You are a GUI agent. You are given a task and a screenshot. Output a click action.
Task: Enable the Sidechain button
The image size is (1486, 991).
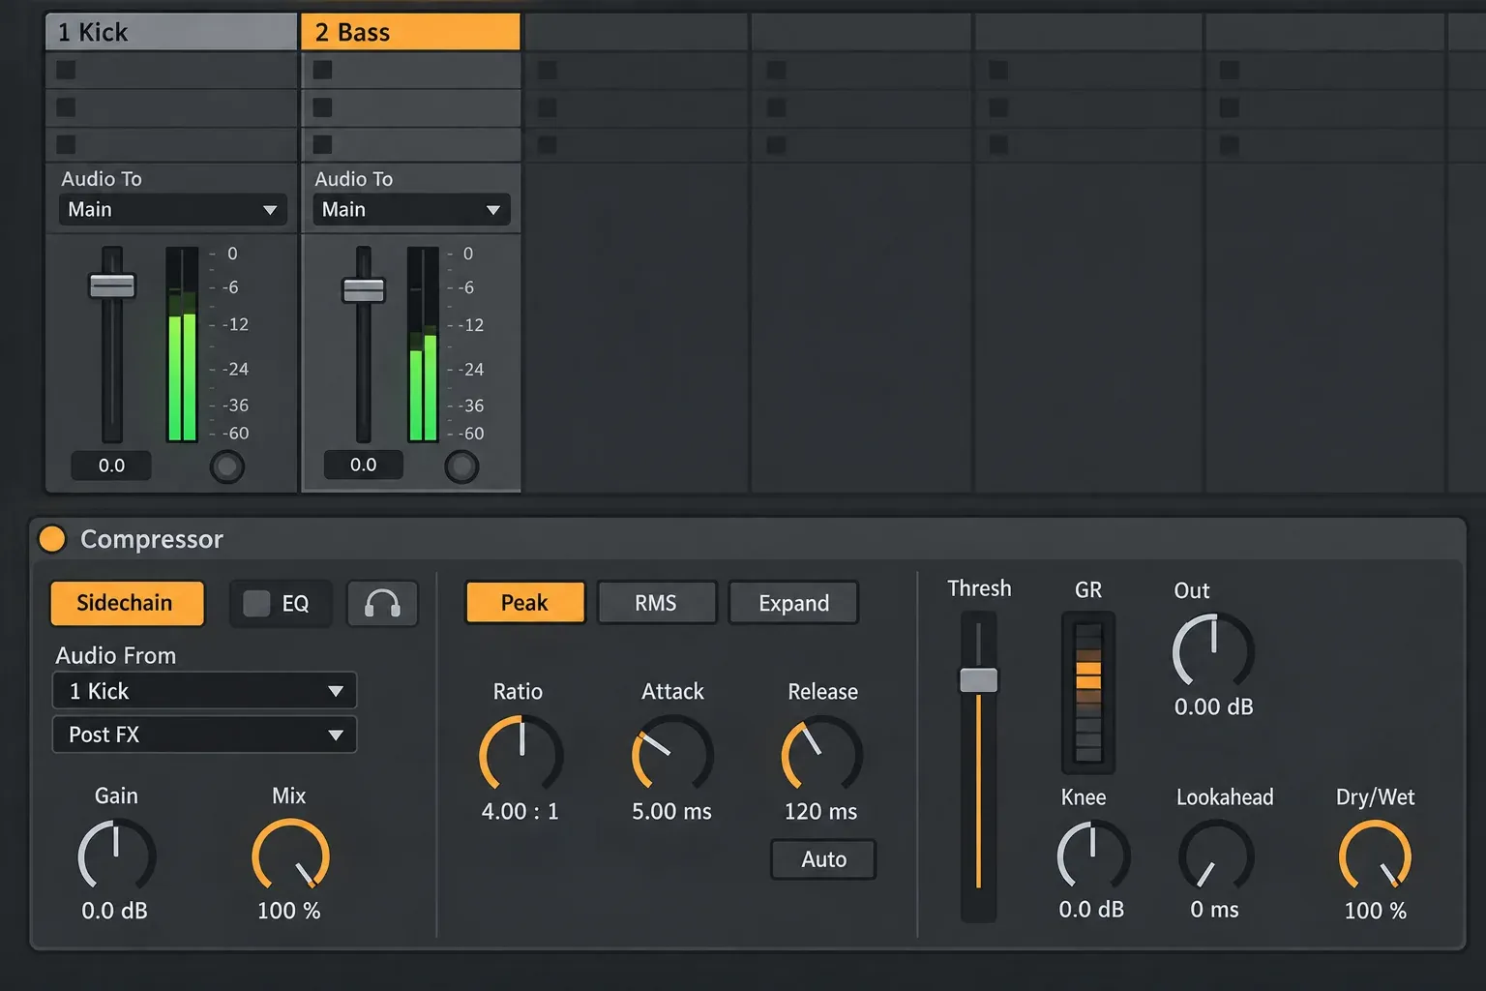click(x=127, y=603)
